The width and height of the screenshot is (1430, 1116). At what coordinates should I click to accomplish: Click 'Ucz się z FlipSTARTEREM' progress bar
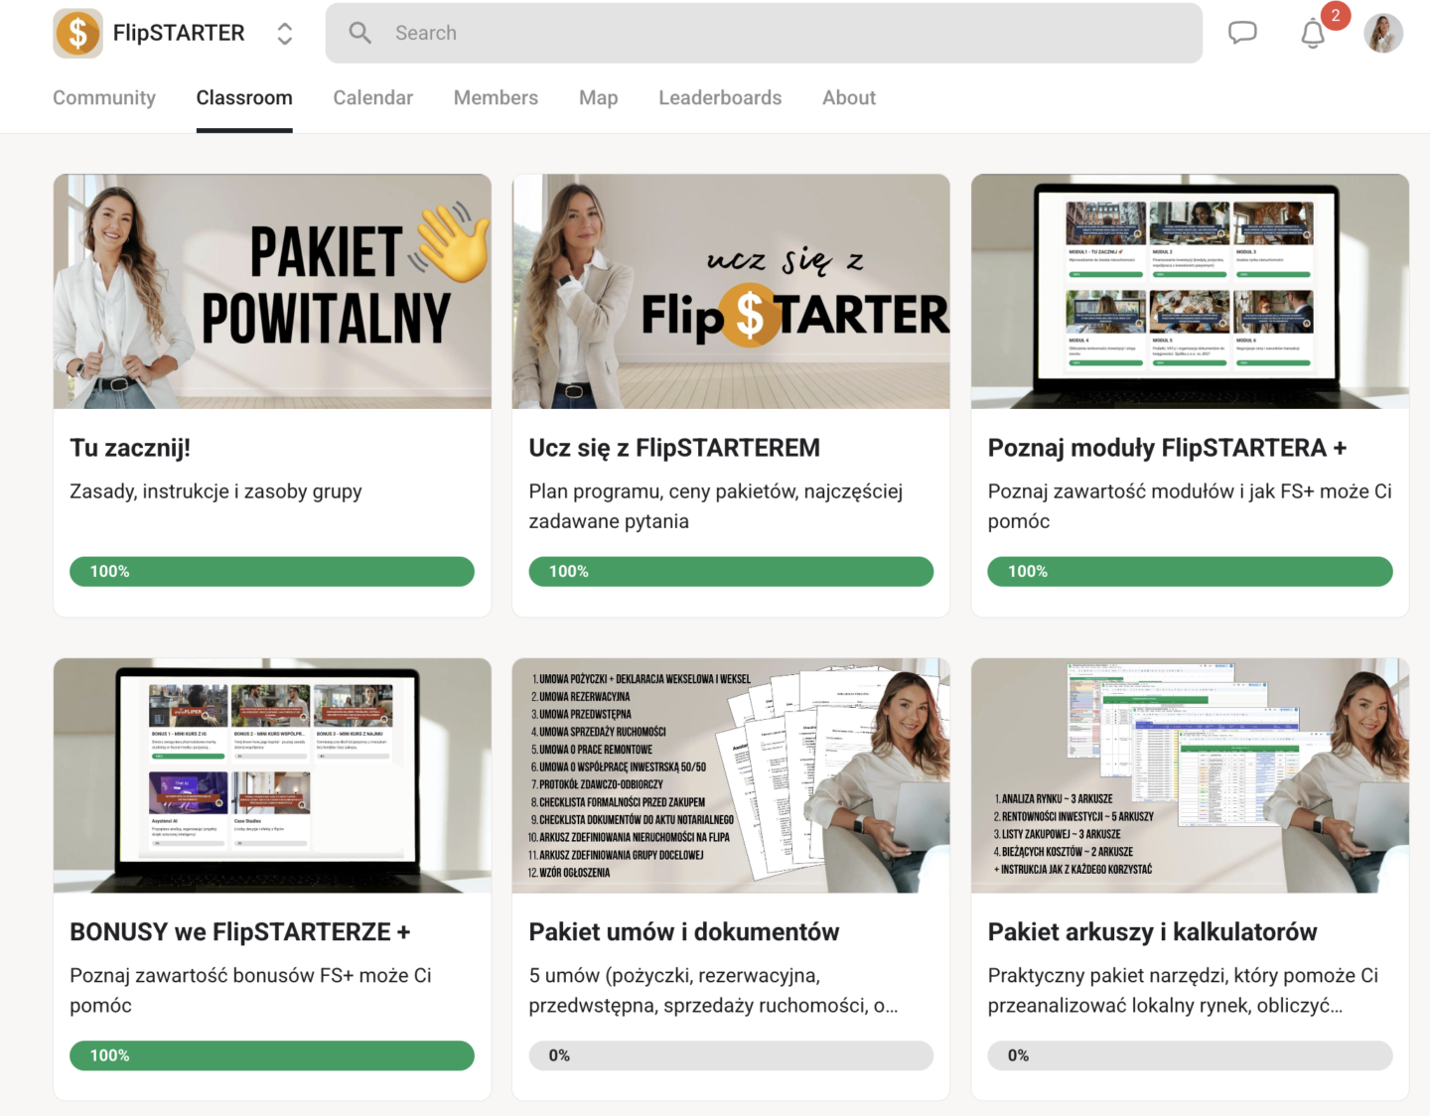(x=731, y=572)
